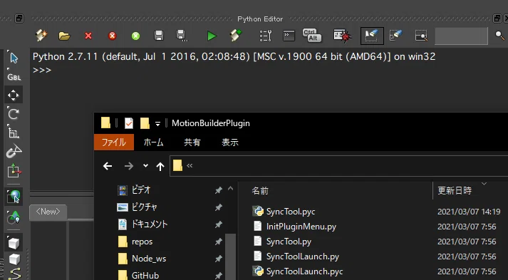This screenshot has width=508, height=280.
Task: Click the scroll icon with green plus
Action: coord(236,36)
